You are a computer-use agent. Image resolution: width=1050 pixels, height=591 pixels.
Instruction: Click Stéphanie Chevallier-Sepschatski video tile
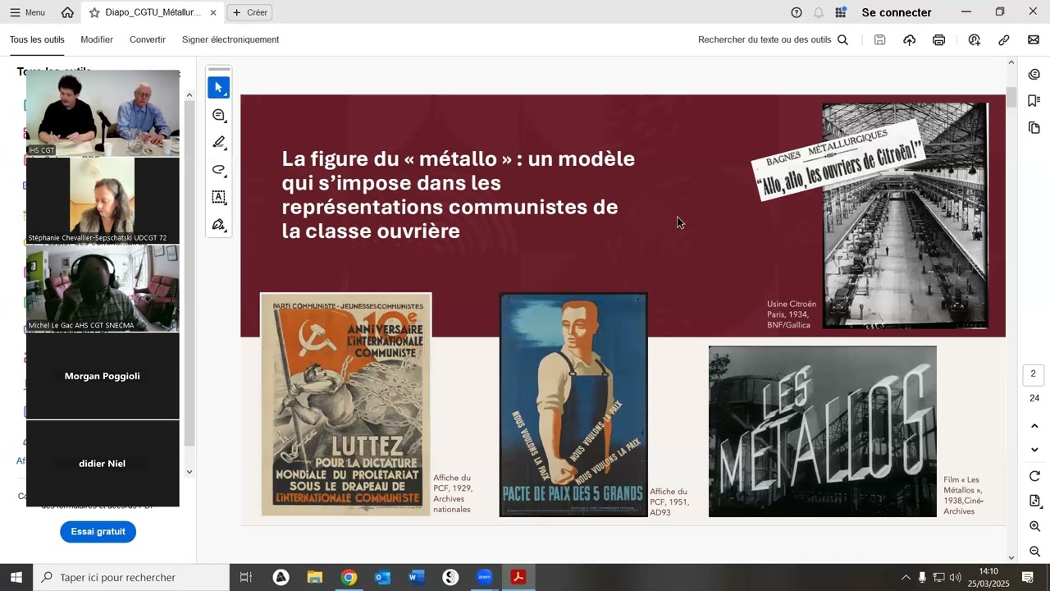click(103, 200)
